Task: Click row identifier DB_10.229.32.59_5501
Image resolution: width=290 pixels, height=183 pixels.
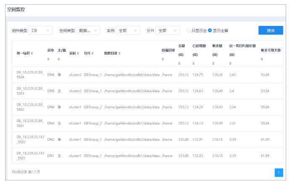Action: click(30, 123)
